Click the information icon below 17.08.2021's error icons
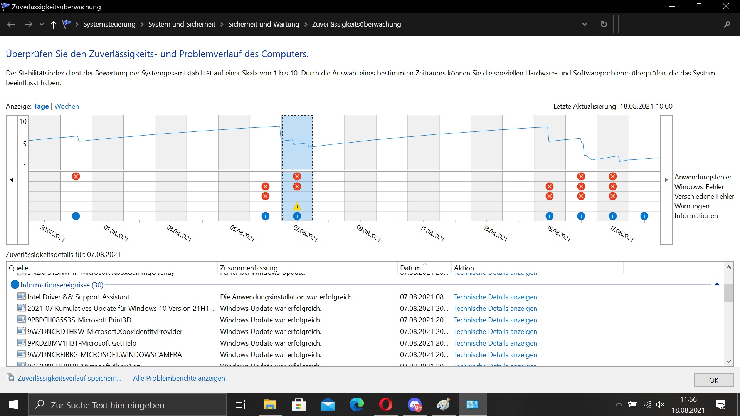The height and width of the screenshot is (416, 740). pyautogui.click(x=612, y=216)
